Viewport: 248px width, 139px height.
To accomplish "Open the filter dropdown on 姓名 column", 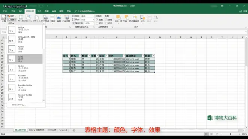I will tap(80, 56).
